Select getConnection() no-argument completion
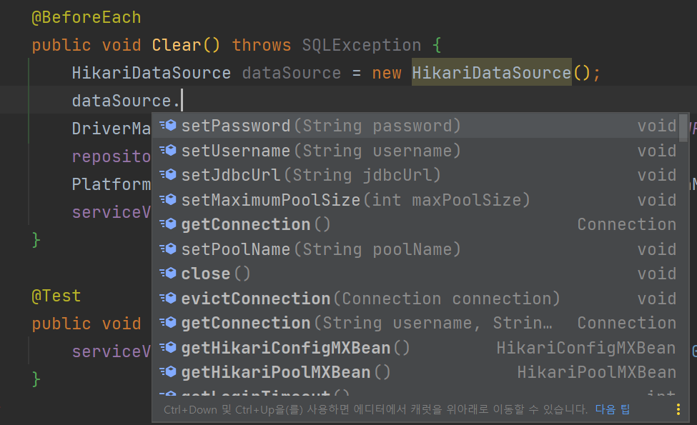Viewport: 697px width, 425px height. (415, 224)
